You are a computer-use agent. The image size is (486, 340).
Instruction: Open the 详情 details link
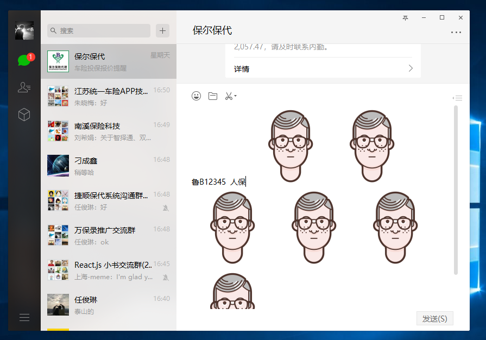click(242, 69)
